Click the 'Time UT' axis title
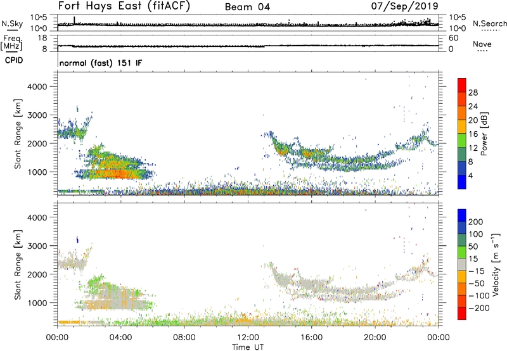Screen dimensions: 507x351 pos(248,347)
